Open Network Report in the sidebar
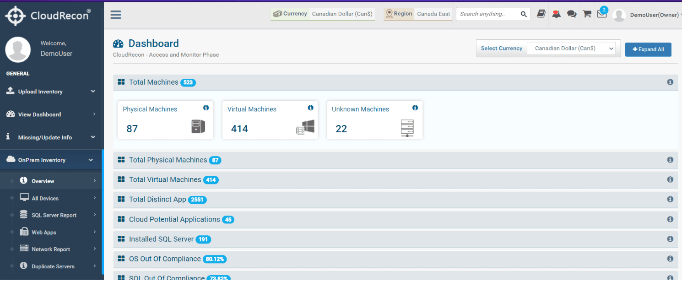 click(x=51, y=249)
